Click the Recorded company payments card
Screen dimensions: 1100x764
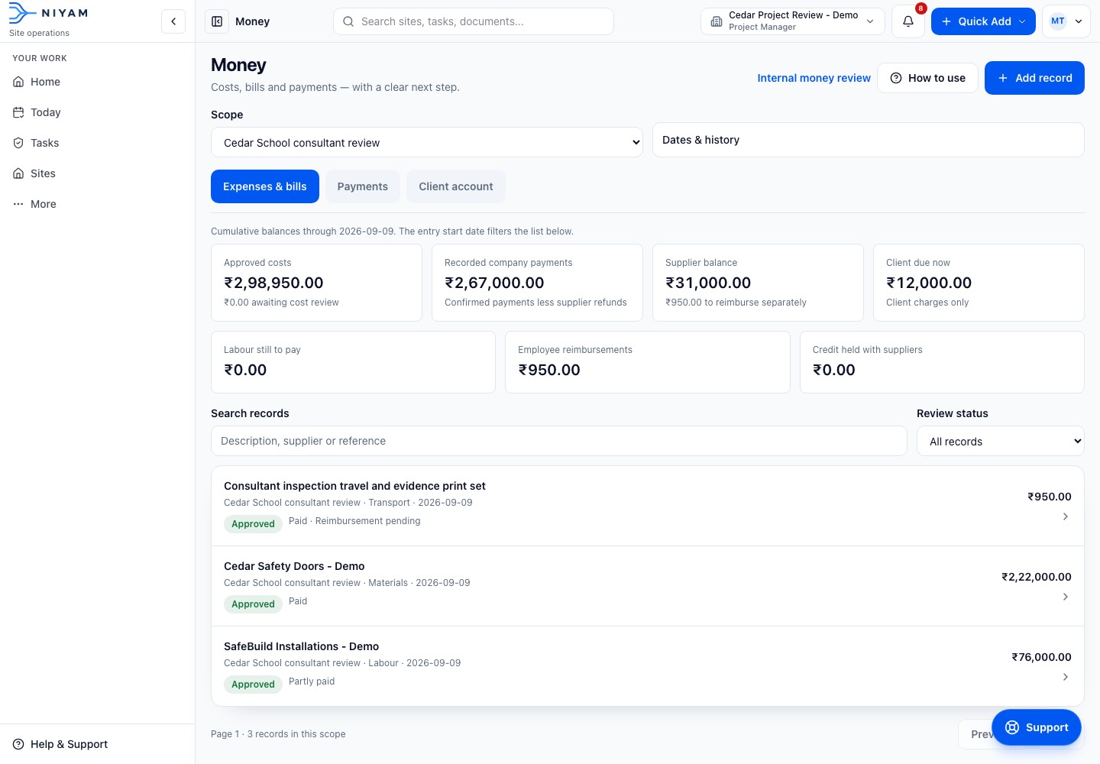click(537, 283)
